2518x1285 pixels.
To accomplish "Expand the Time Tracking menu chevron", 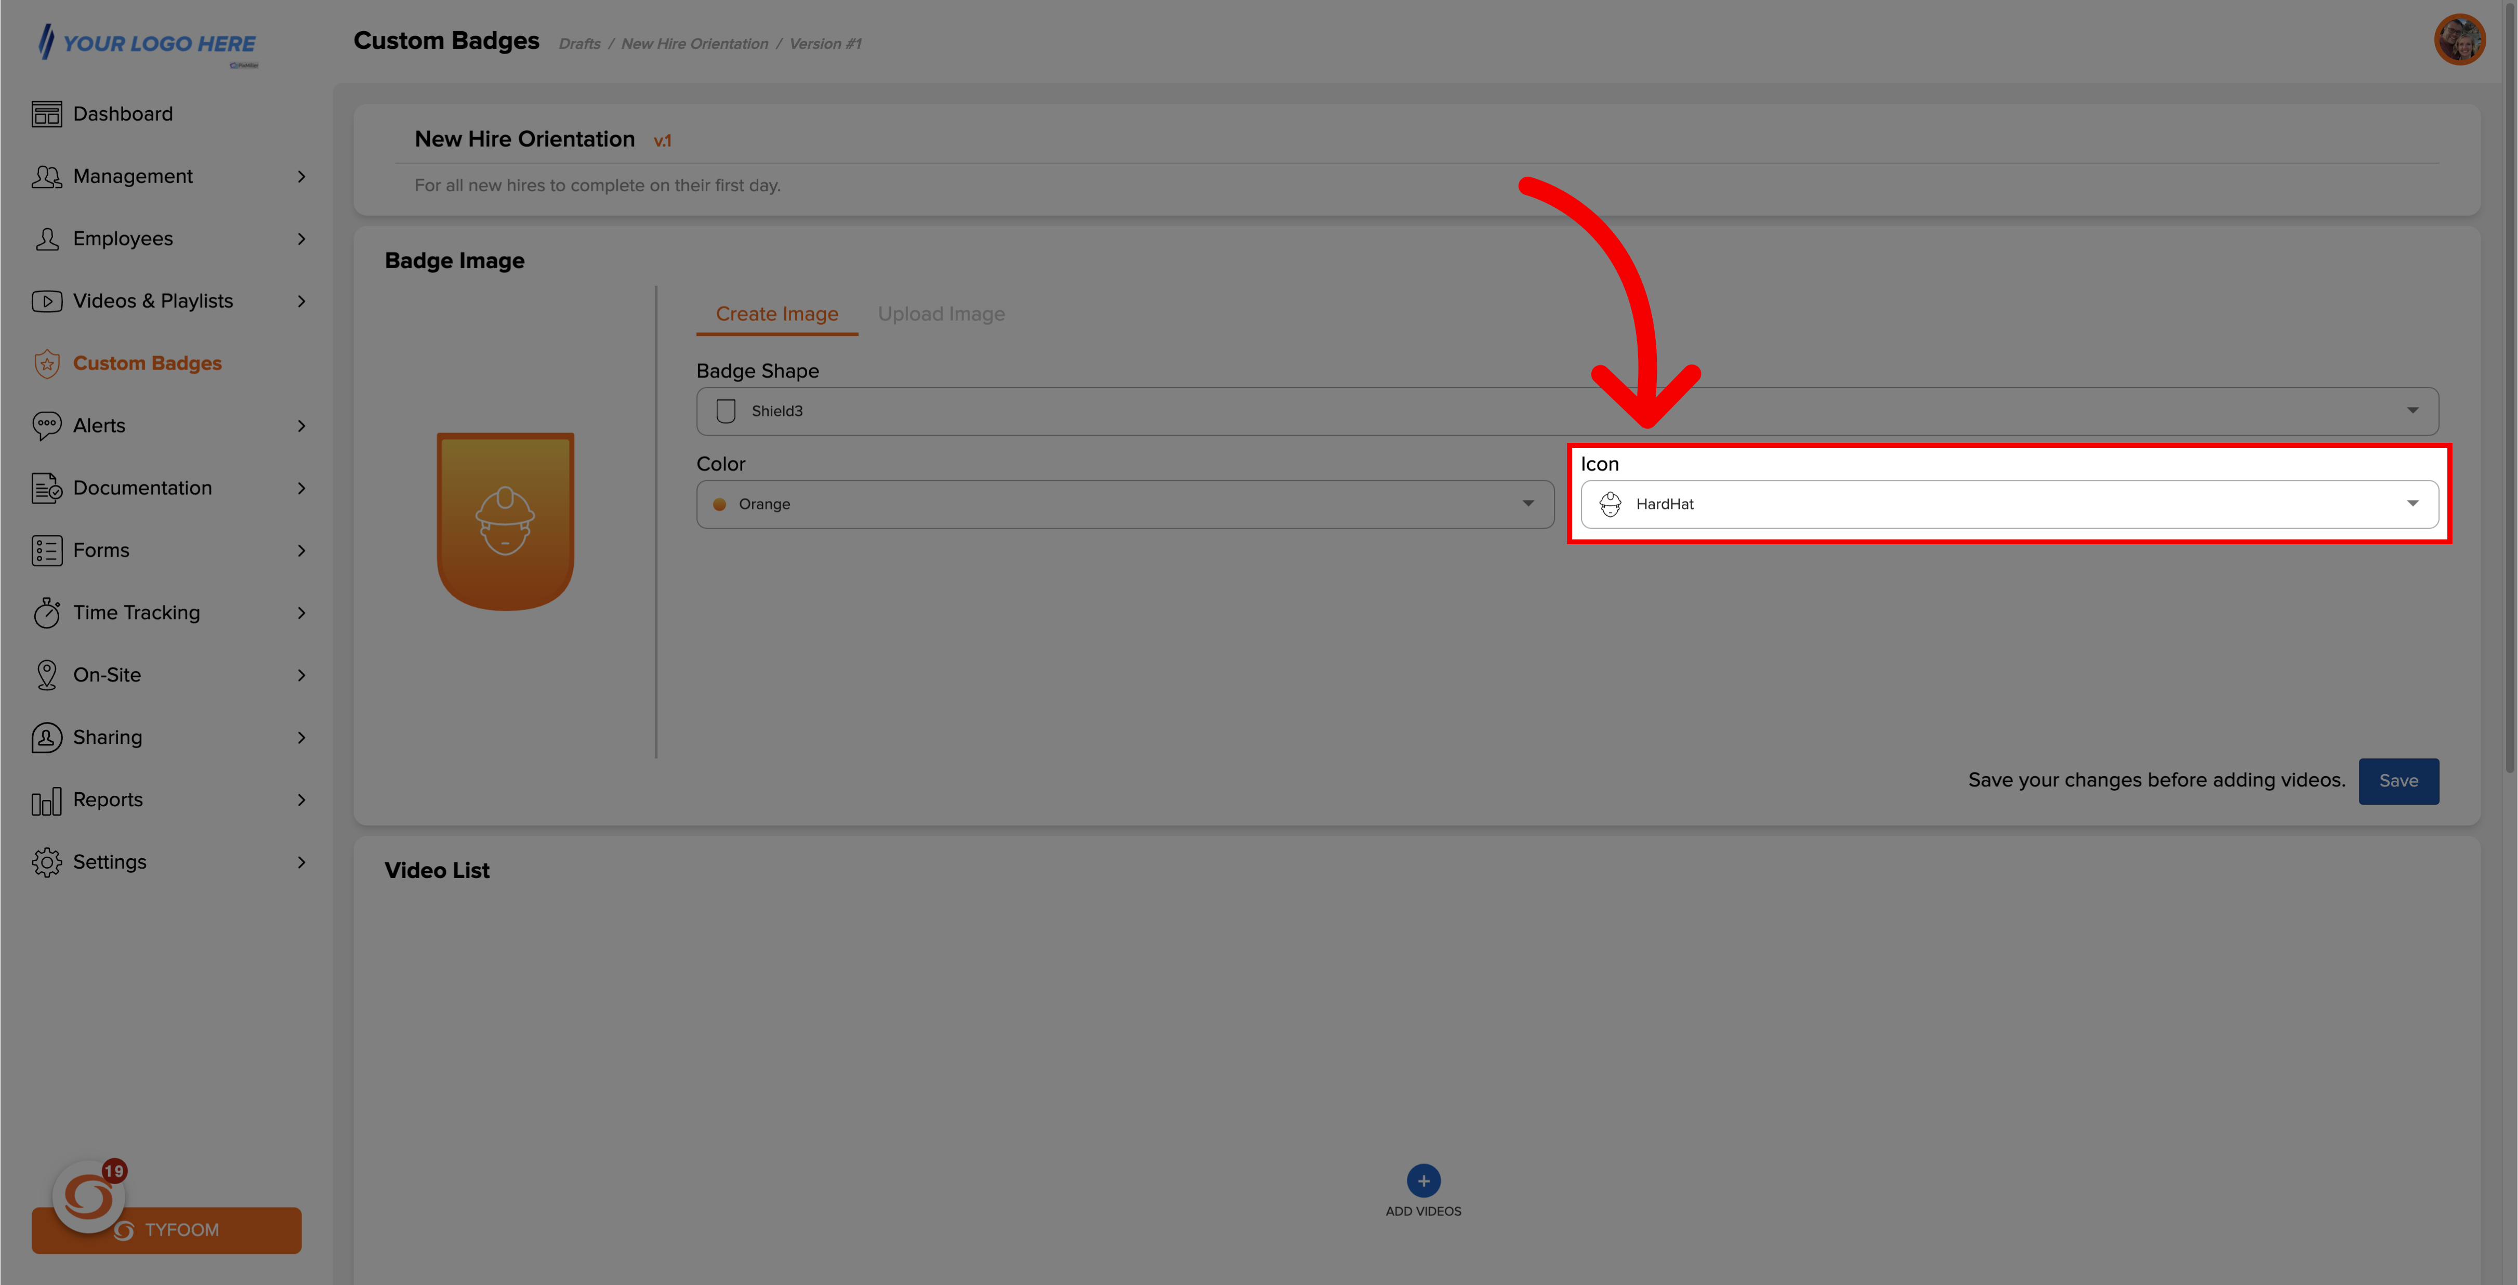I will coord(301,613).
